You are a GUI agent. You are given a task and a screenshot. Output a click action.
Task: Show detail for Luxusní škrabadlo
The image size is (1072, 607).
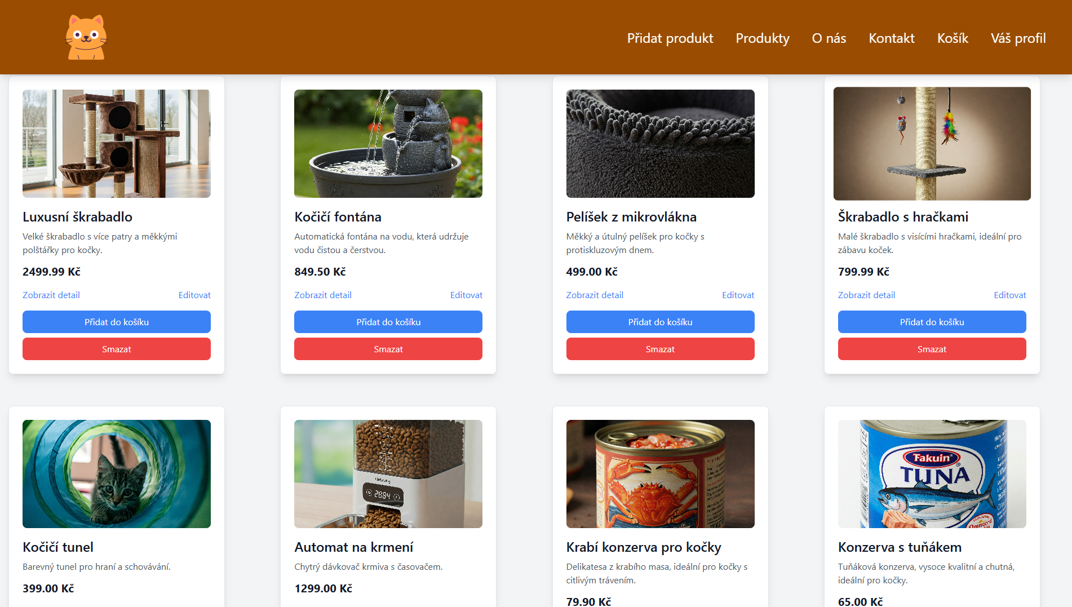tap(51, 295)
